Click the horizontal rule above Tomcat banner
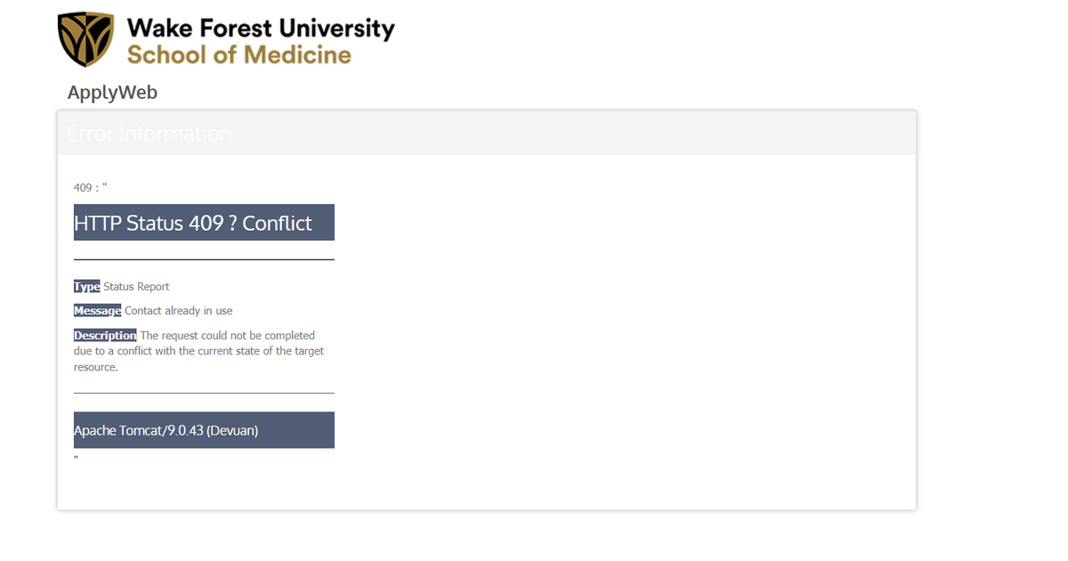The width and height of the screenshot is (1068, 561). (x=204, y=393)
